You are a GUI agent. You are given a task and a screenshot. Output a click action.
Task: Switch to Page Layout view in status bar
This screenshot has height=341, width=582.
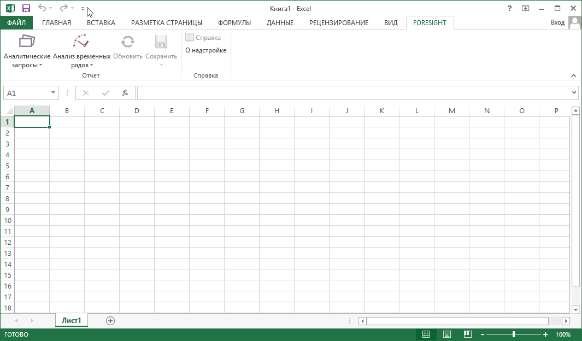click(447, 334)
